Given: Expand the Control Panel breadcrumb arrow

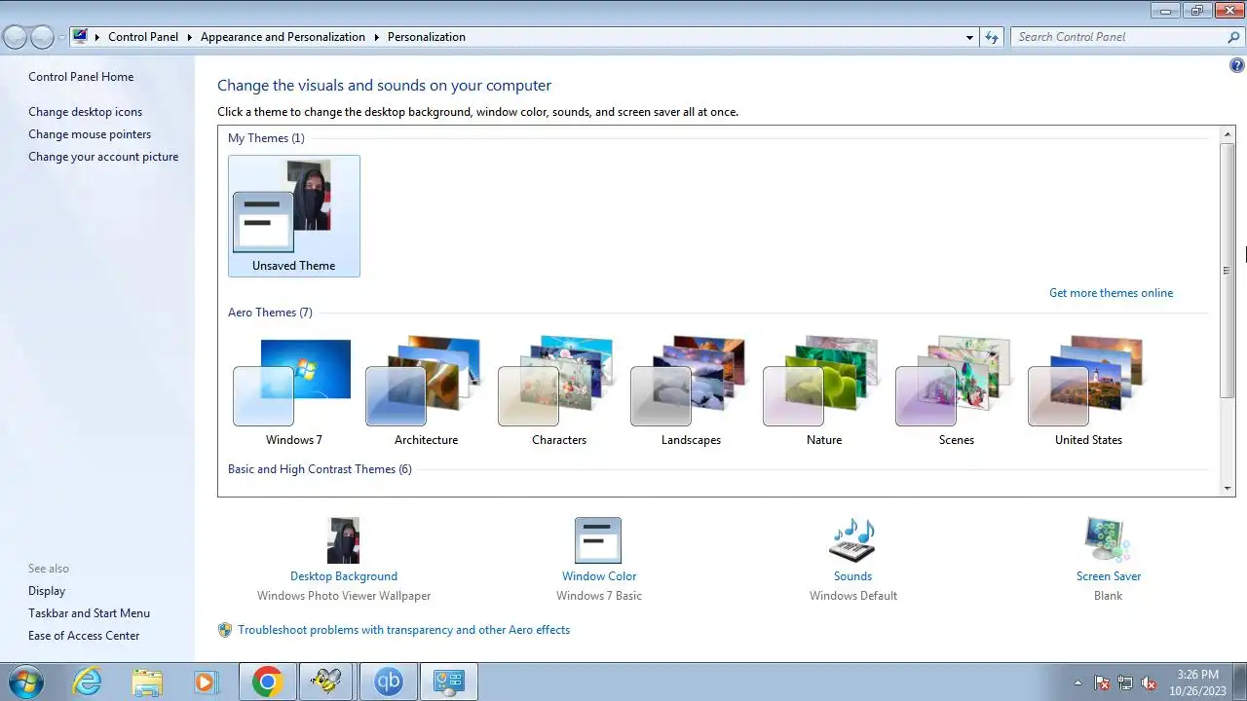Looking at the screenshot, I should 189,37.
